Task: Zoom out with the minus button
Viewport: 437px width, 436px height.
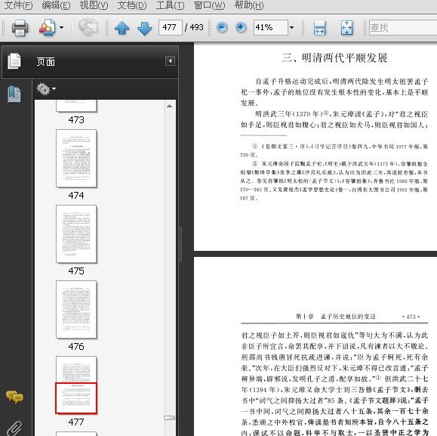Action: tap(222, 27)
